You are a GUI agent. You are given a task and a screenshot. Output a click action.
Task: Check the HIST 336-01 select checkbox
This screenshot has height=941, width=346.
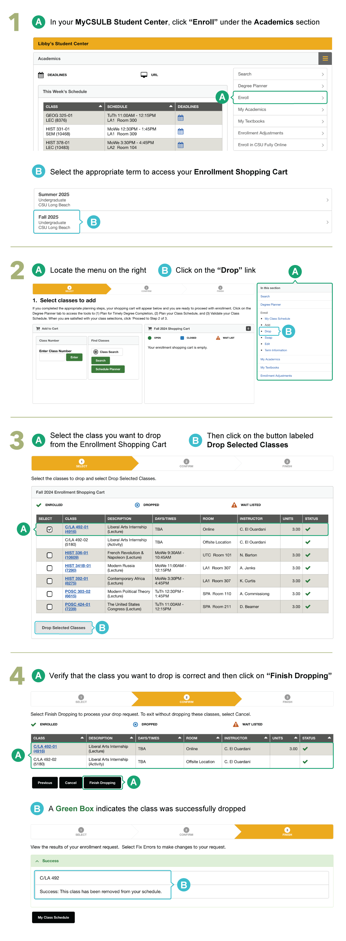[50, 555]
